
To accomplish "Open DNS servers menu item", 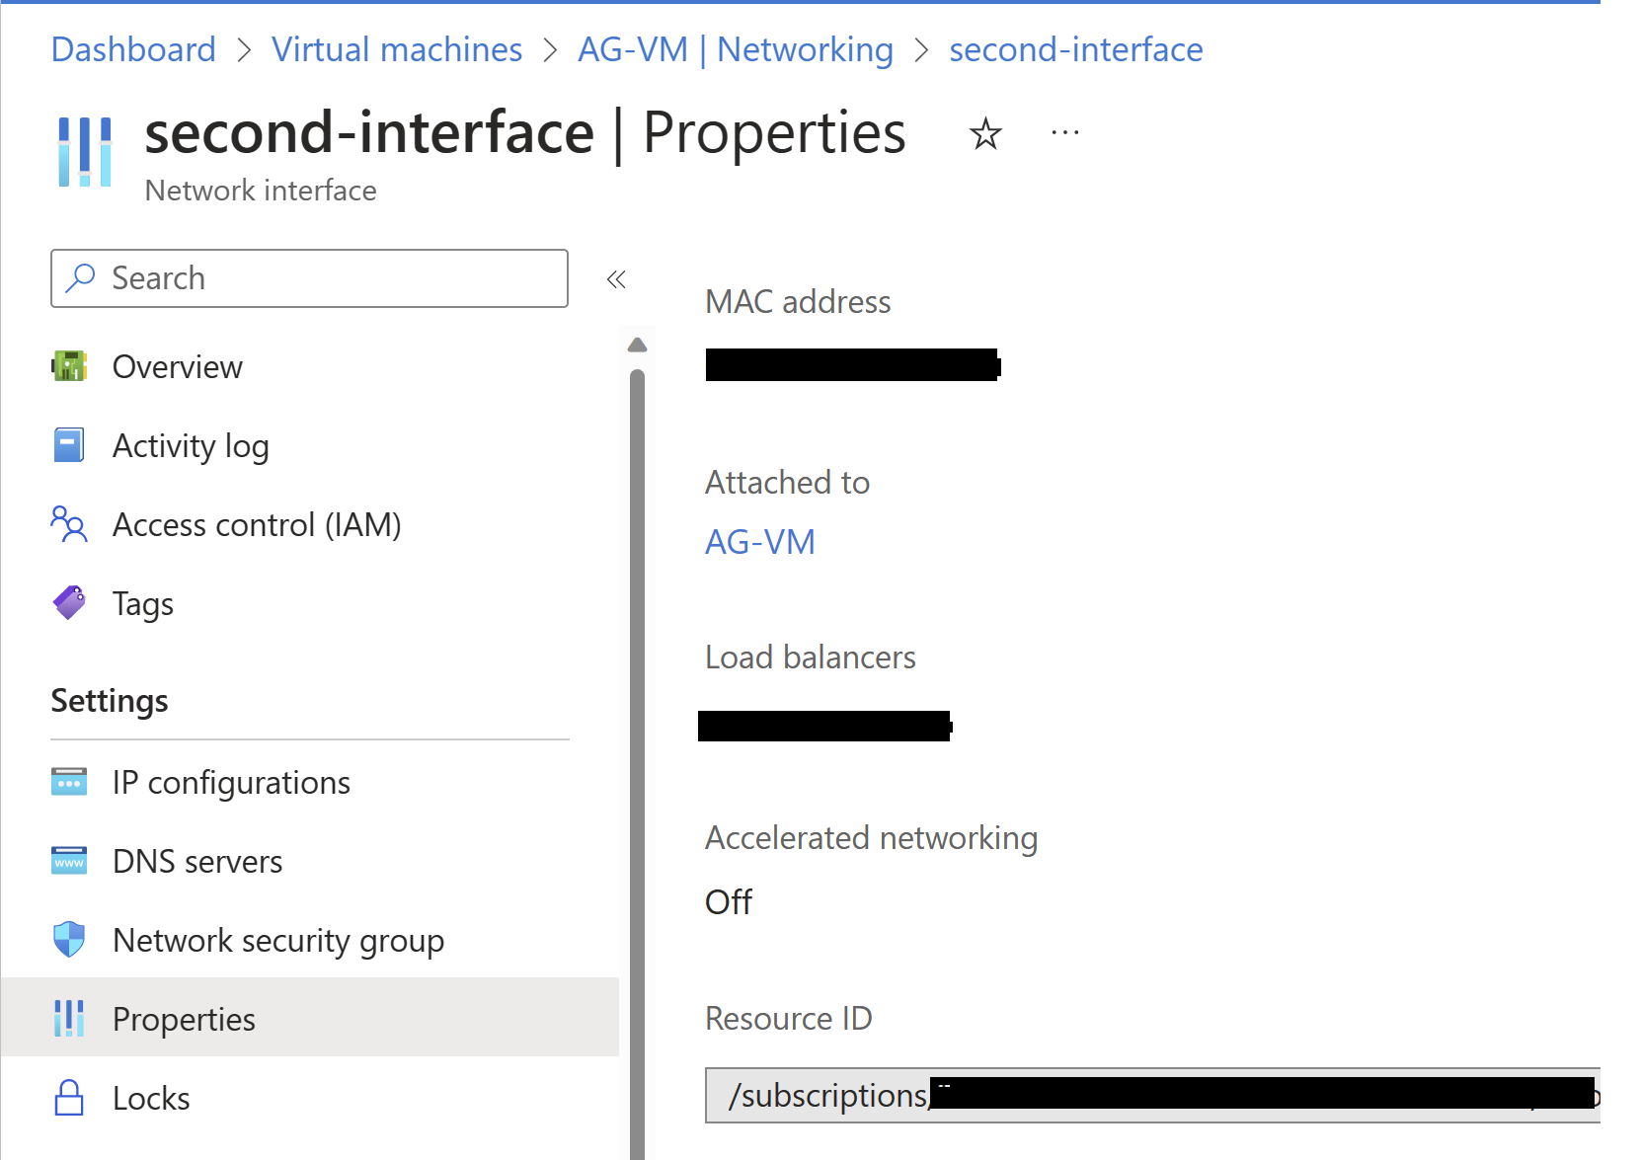I will click(310, 861).
